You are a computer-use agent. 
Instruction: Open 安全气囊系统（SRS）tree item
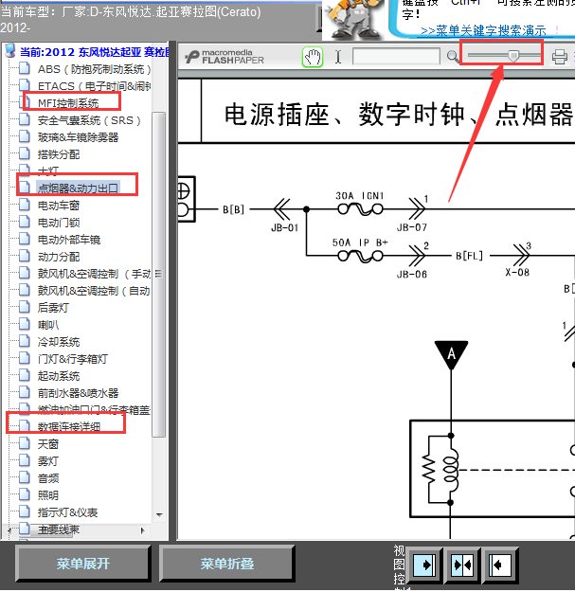pos(89,120)
